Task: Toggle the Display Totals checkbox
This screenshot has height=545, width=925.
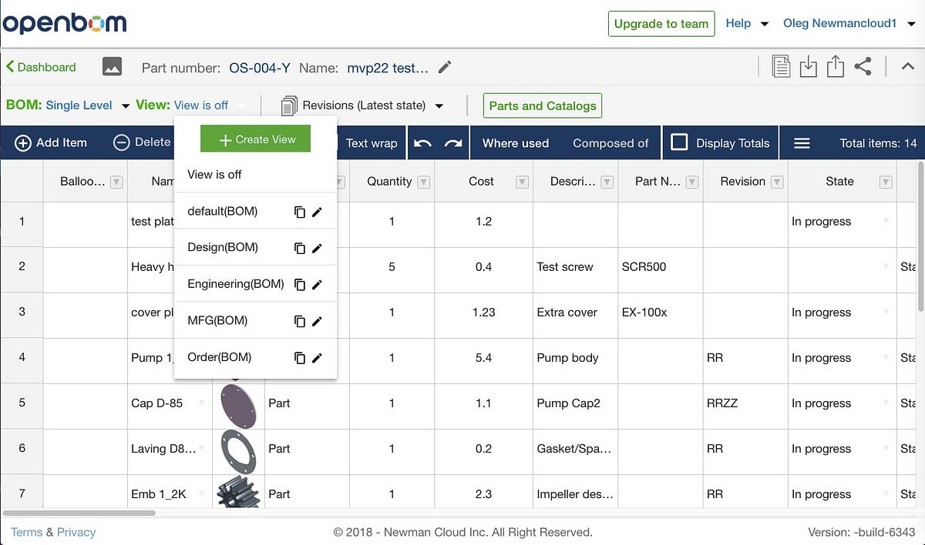Action: pos(679,142)
